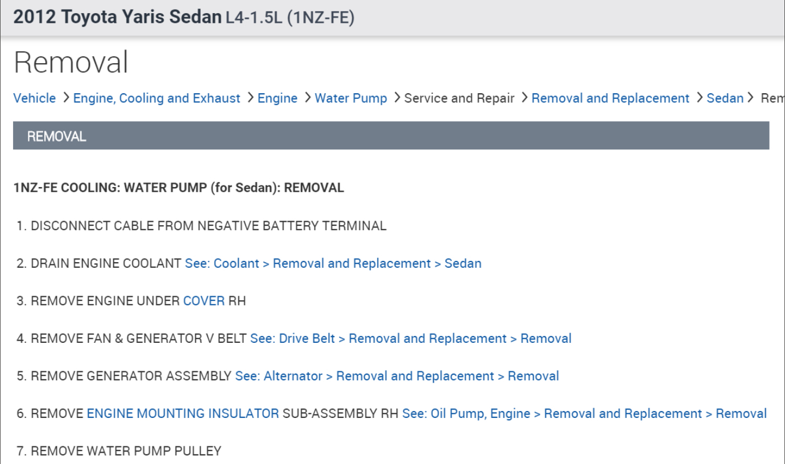Click the COVER link in step 3
The image size is (785, 464).
coord(204,301)
